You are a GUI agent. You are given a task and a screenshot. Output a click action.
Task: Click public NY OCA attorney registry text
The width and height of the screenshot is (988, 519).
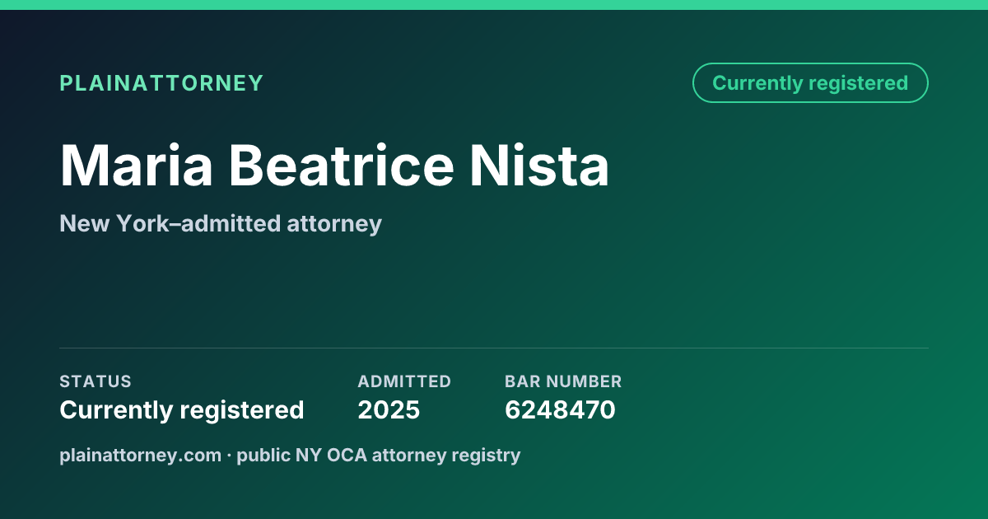(x=379, y=455)
